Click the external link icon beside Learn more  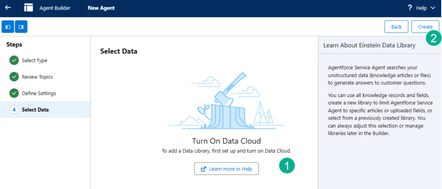pos(203,169)
